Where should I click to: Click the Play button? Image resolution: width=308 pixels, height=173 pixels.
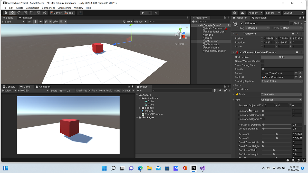(143, 13)
